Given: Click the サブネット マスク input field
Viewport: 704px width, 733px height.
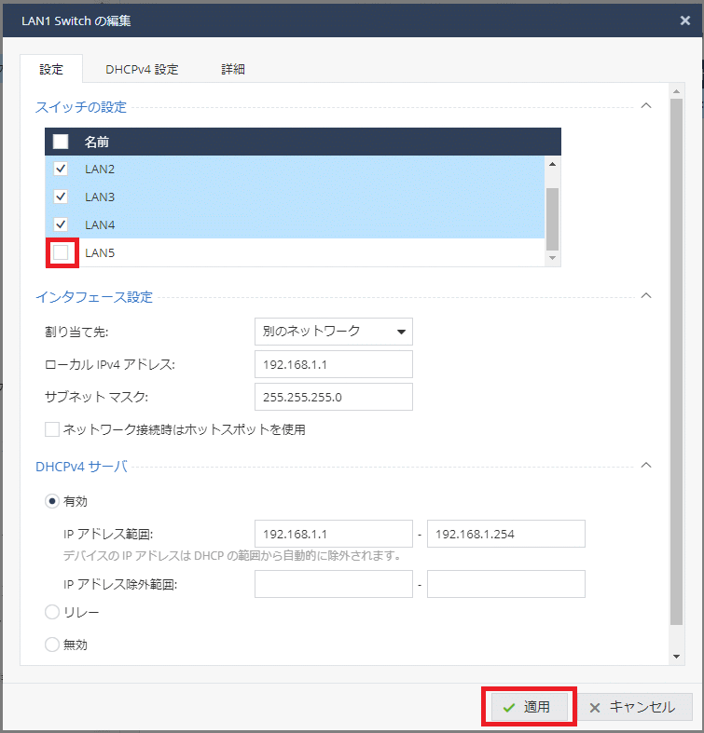Looking at the screenshot, I should pos(333,397).
